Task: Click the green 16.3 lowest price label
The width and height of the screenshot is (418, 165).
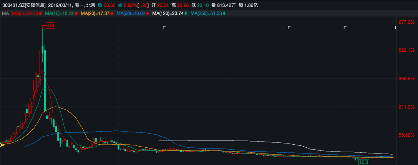Action: [x=363, y=162]
